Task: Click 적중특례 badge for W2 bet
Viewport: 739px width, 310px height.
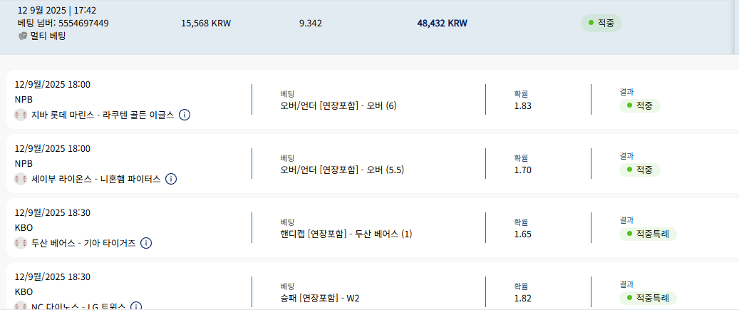Action: point(648,298)
